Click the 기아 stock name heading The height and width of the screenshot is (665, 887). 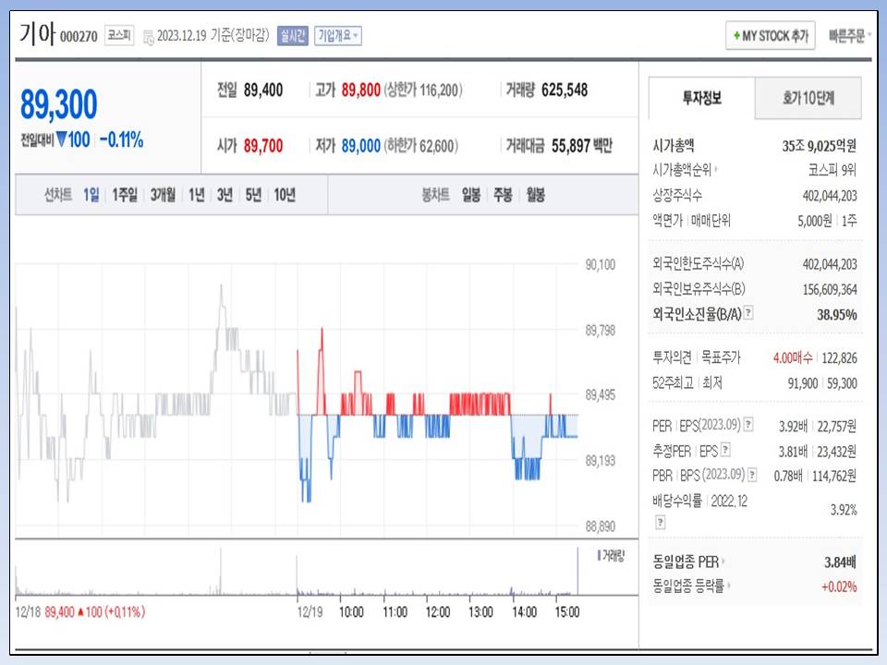(x=37, y=33)
